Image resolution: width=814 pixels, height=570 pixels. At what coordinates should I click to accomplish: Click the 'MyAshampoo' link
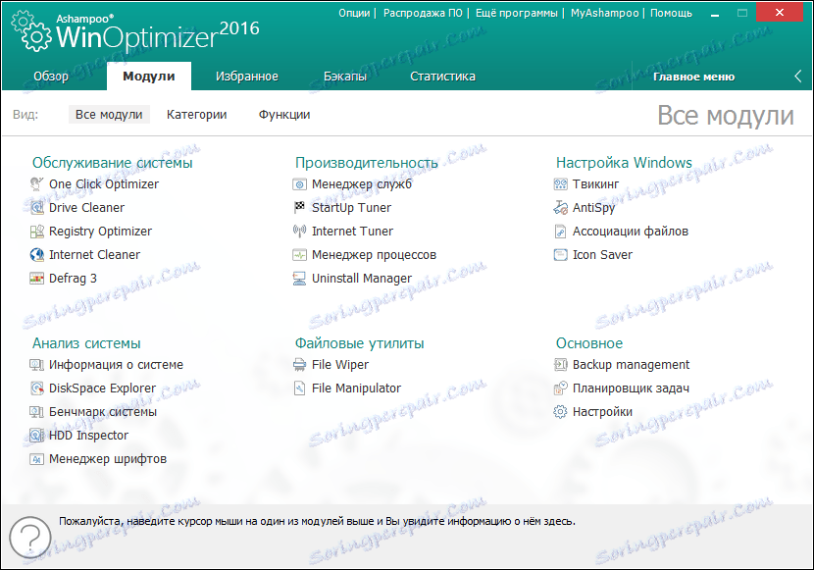click(604, 13)
